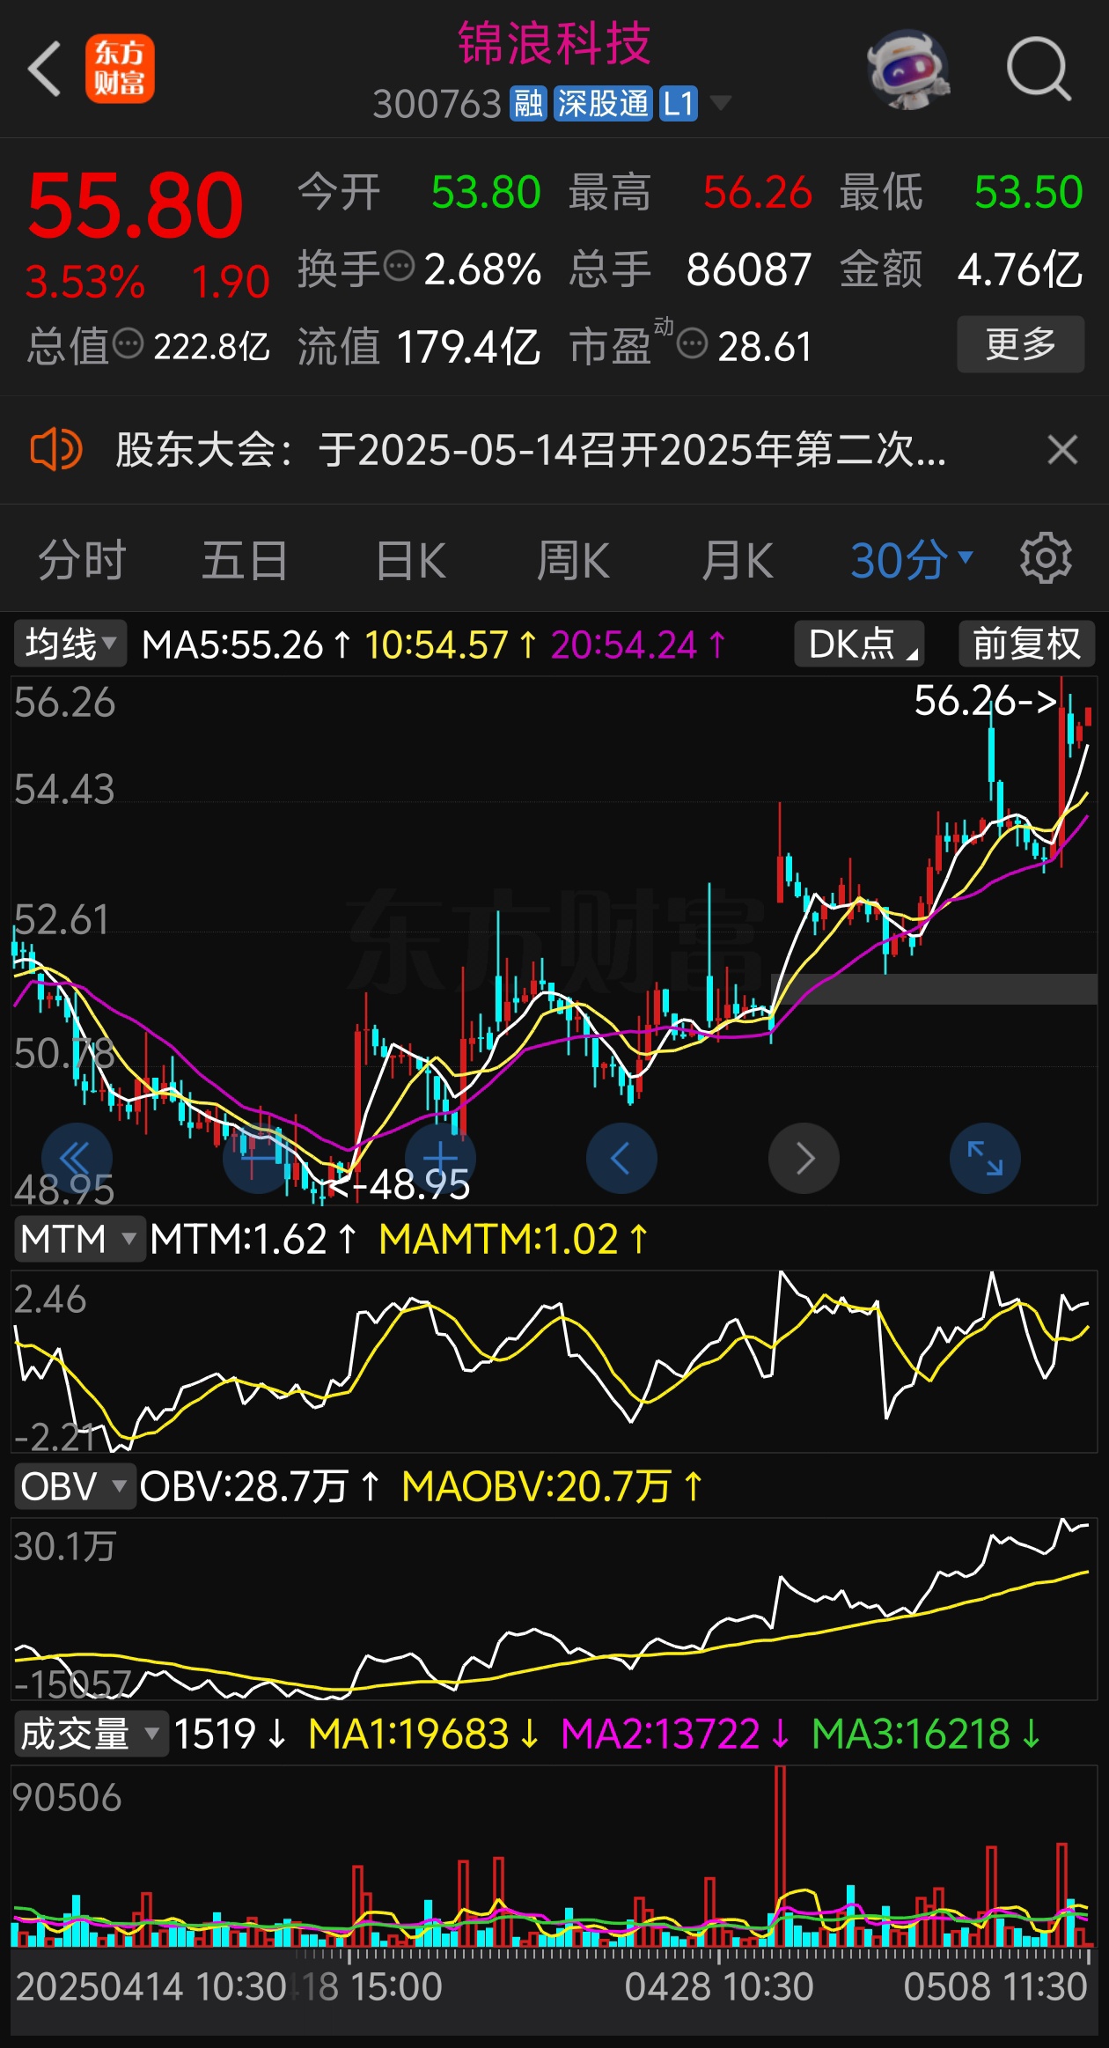This screenshot has height=2048, width=1109.
Task: Open the 30分 period dropdown
Action: (912, 560)
